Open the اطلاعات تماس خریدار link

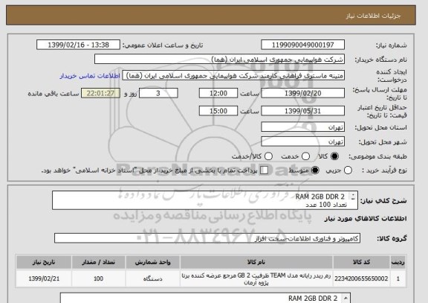pos(90,76)
